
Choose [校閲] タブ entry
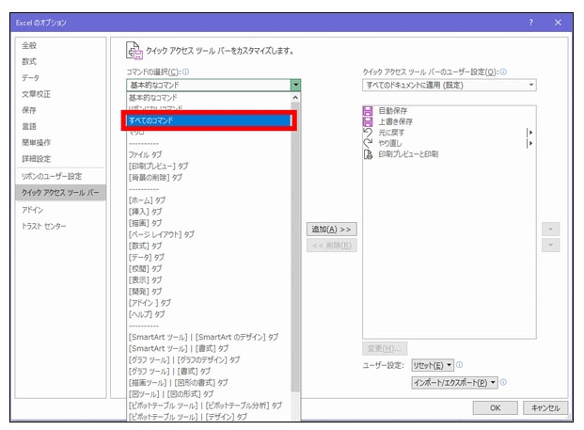[x=209, y=269]
